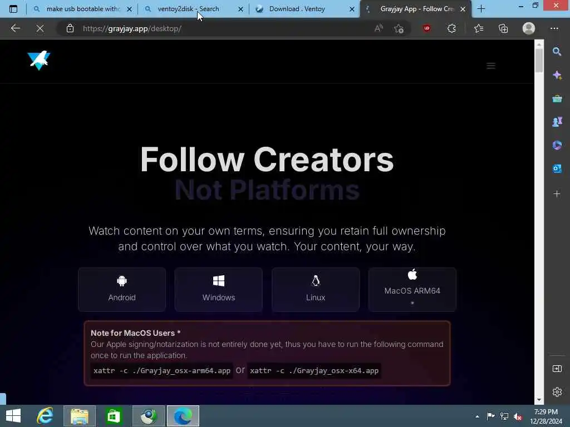The height and width of the screenshot is (427, 570).
Task: Close the Grayjay App tab
Action: [x=463, y=9]
